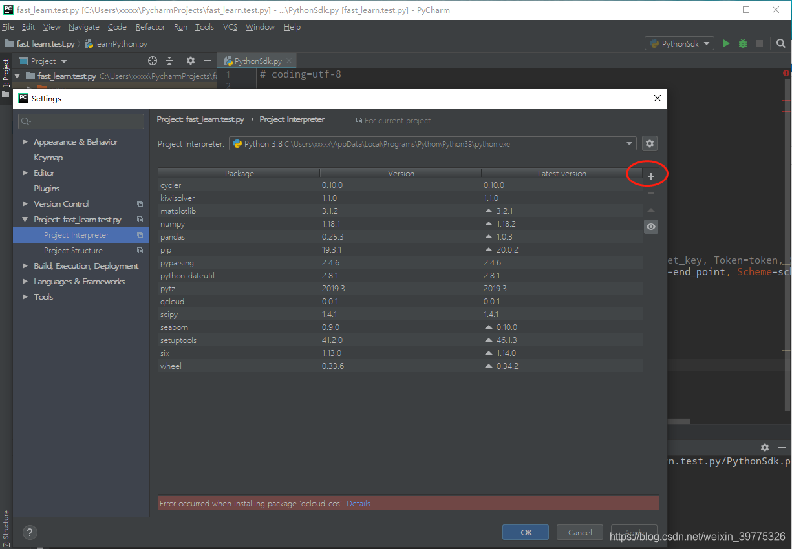Screen dimensions: 792x549
Task: Open the PythonSdk run configuration dropdown
Action: [679, 43]
